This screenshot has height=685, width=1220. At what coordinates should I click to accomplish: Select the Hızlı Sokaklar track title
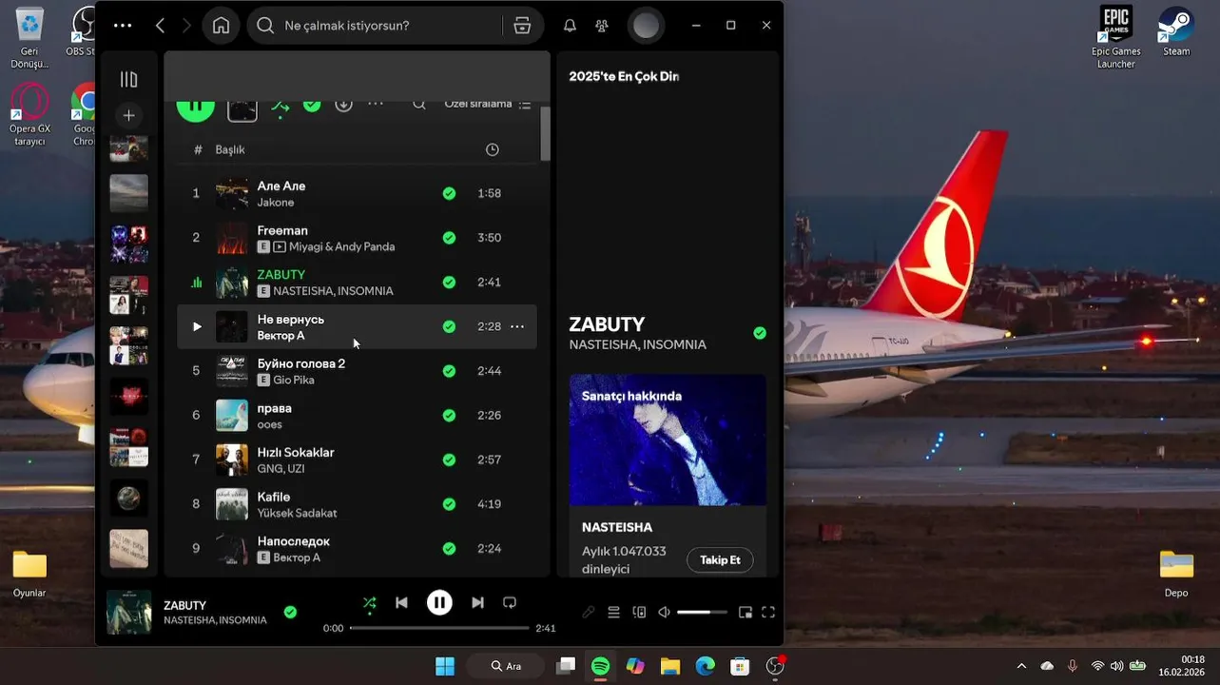tap(296, 452)
